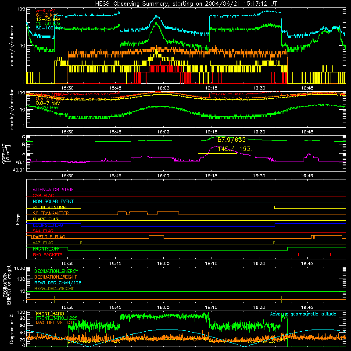Viewport: 351px width, 351px height.
Task: Click the yellow 12-25 keV legend label
Action: pos(48,19)
